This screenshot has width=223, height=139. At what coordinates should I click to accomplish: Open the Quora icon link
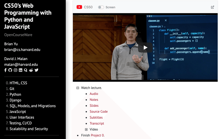26,70
